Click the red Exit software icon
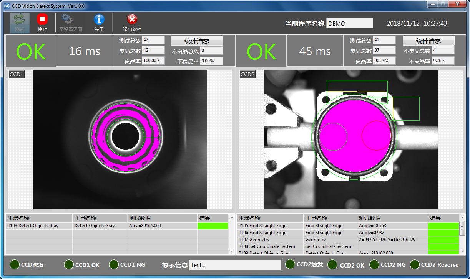 (x=132, y=20)
